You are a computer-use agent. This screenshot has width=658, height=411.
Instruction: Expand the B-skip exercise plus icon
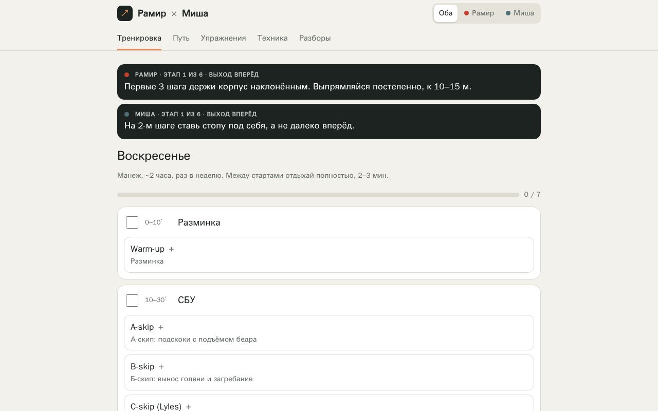[161, 367]
